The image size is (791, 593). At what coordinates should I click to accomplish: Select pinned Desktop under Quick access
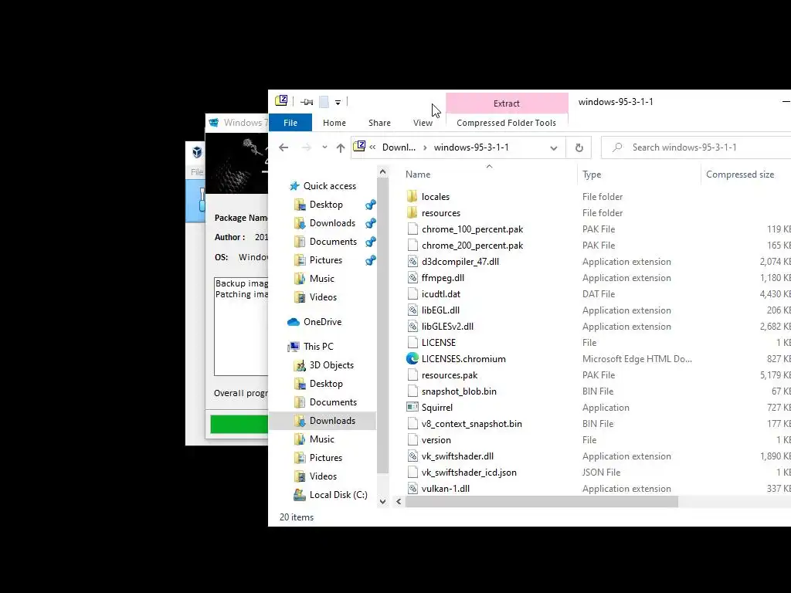326,204
